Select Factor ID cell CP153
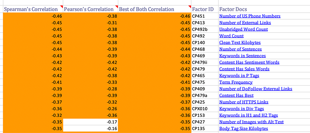This screenshot has width=310, height=133. pyautogui.click(x=205, y=115)
